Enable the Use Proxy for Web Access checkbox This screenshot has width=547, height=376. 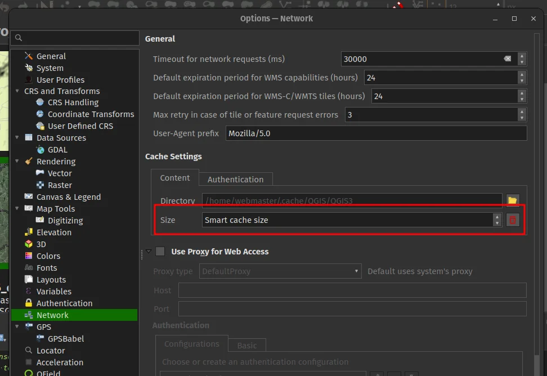[160, 252]
